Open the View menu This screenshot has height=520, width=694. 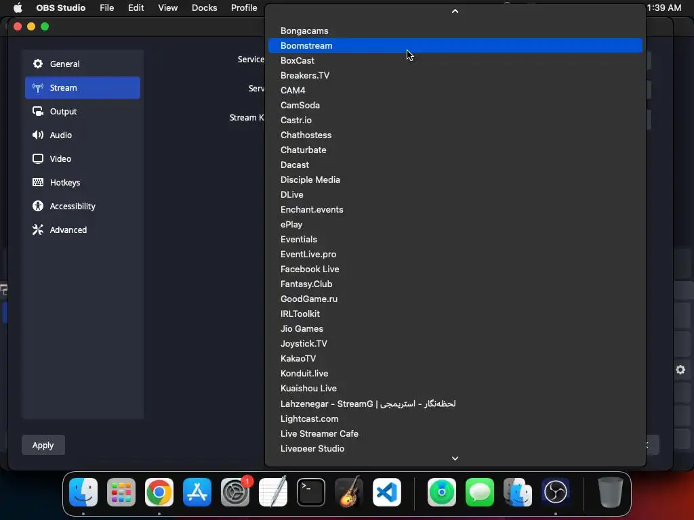[x=168, y=7]
